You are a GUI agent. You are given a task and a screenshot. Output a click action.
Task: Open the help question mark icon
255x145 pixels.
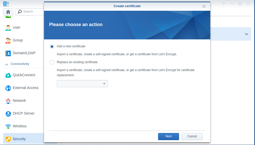point(224,4)
